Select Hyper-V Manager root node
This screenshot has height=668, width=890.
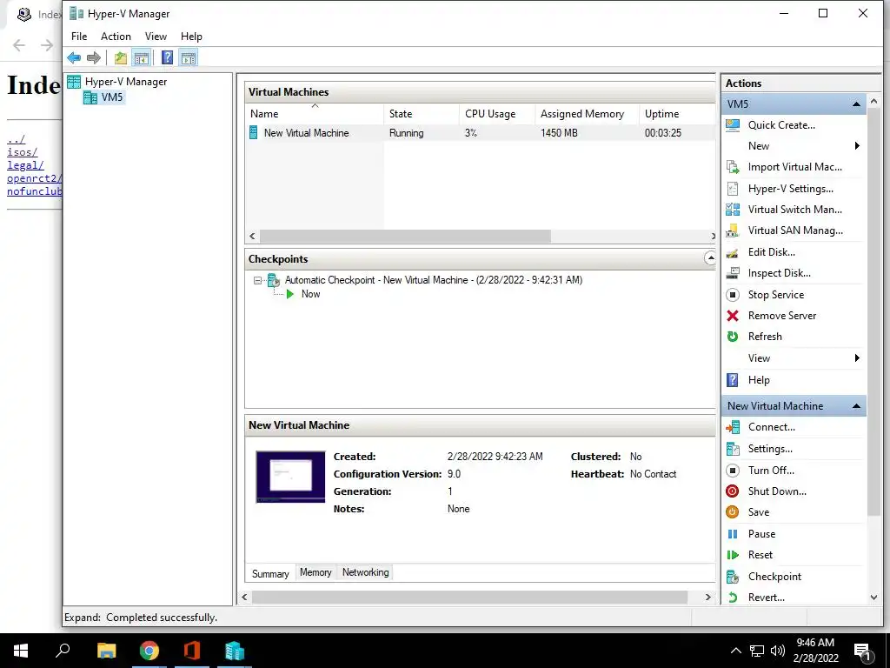[x=126, y=82]
